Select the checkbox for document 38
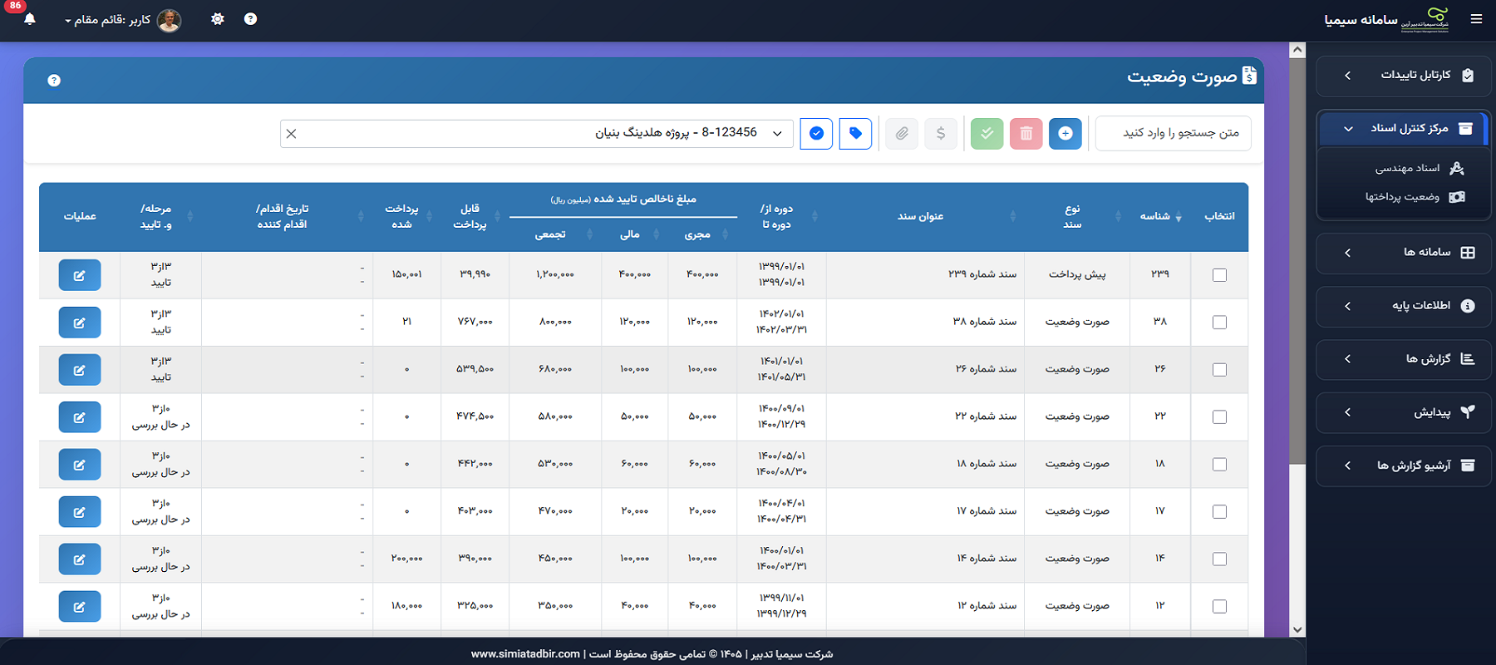This screenshot has width=1496, height=665. 1219,323
